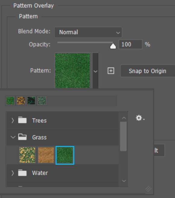
Task: Pick first recent green pattern swatch
Action: pyautogui.click(x=10, y=101)
